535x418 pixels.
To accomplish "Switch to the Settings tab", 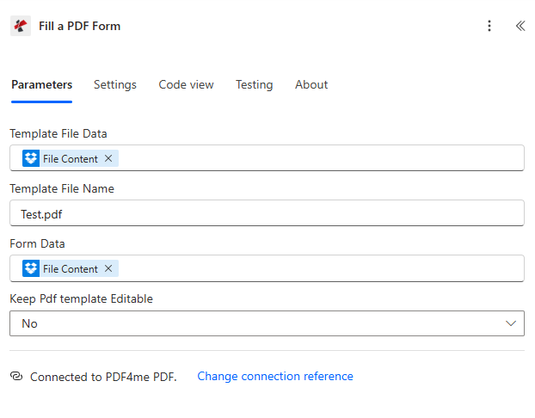I will click(x=115, y=84).
